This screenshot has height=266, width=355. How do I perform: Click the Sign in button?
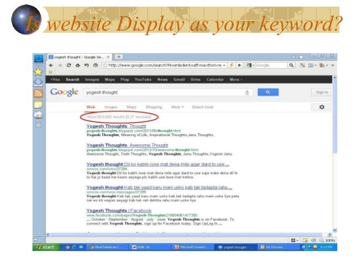click(x=322, y=92)
